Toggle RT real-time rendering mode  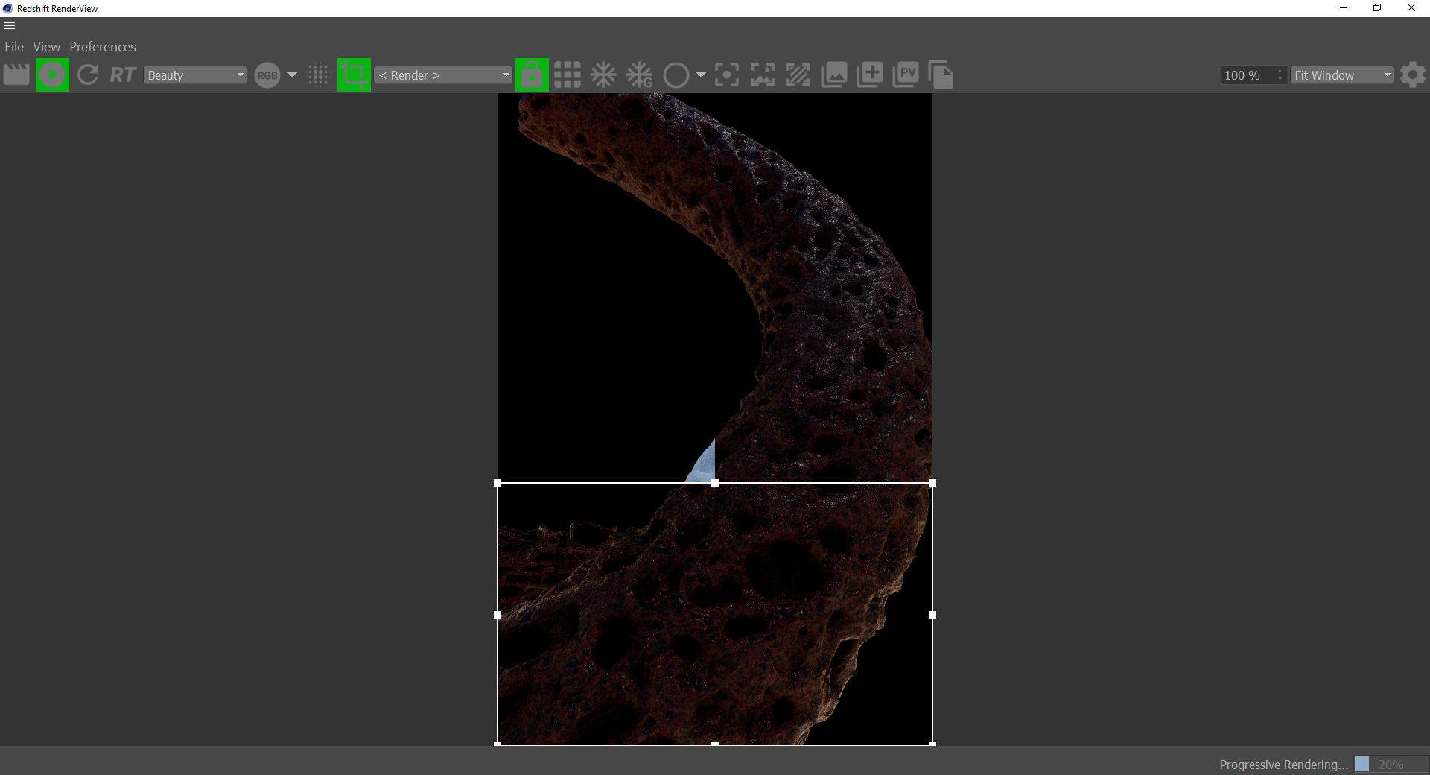coord(123,75)
